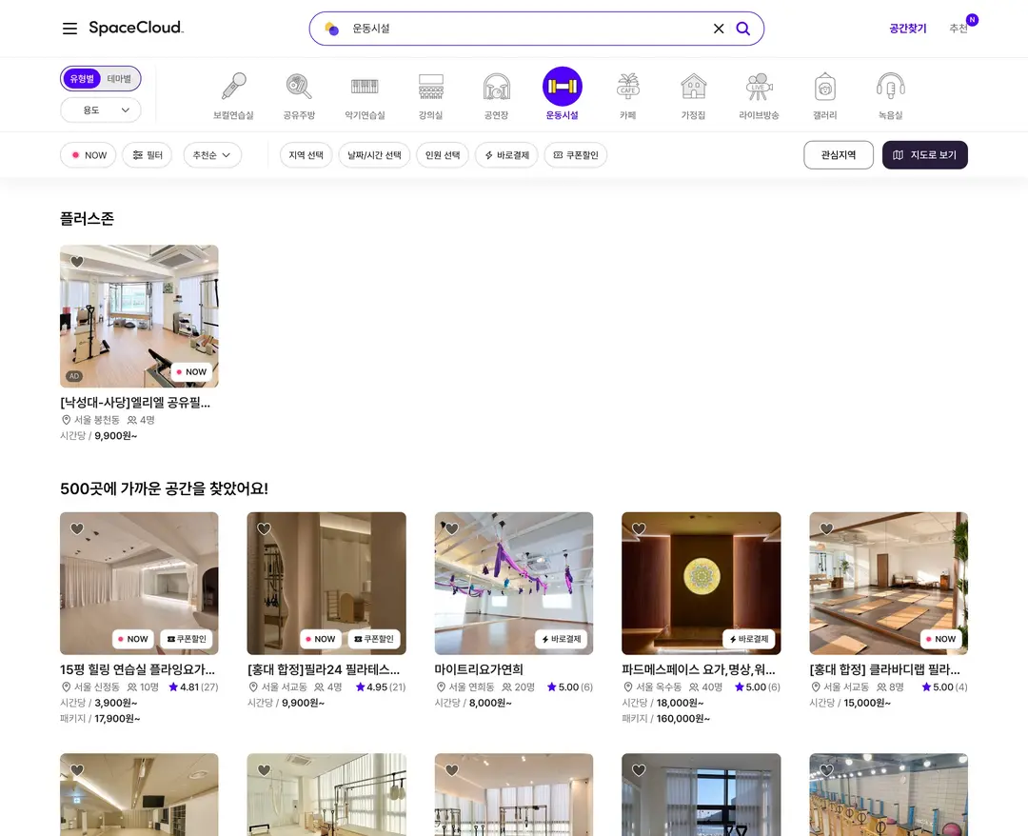This screenshot has height=836, width=1028.
Task: Click the 시간당 18,000원~ price text
Action: [x=662, y=703]
